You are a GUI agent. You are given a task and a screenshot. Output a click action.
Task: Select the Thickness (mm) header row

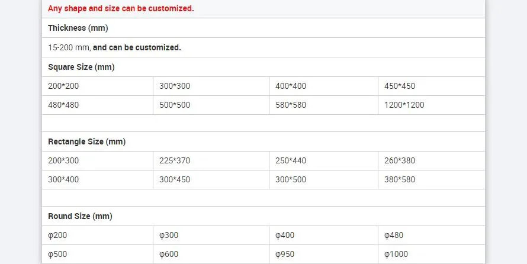pyautogui.click(x=78, y=28)
